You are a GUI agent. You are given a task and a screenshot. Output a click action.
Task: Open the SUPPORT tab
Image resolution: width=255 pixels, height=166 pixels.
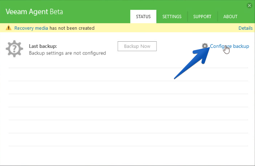tap(202, 17)
